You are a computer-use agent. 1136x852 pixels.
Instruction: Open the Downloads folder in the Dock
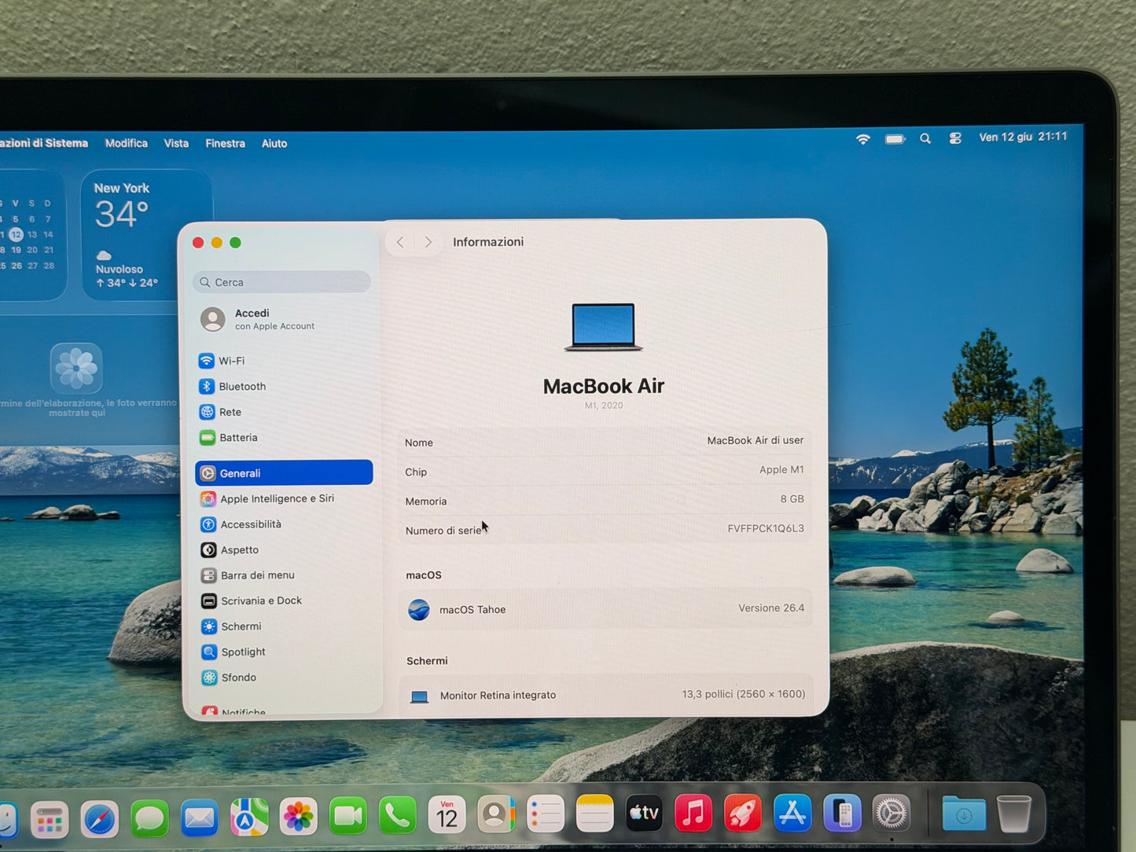coord(965,814)
